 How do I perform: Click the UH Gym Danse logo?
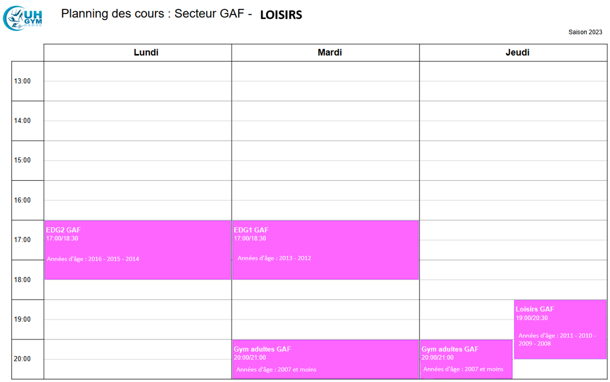click(x=23, y=18)
